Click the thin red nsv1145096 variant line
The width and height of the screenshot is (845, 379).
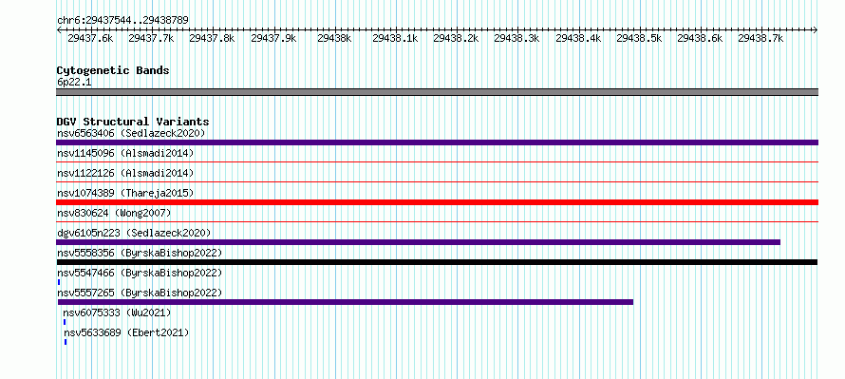pyautogui.click(x=437, y=161)
